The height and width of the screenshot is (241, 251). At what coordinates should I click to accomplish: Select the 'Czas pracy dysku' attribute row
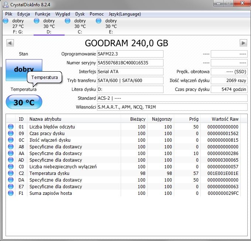[x=123, y=133]
